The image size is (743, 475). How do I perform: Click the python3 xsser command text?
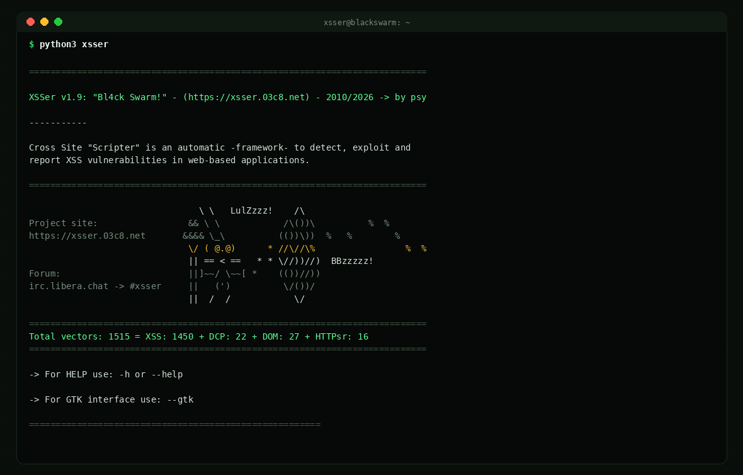(74, 44)
